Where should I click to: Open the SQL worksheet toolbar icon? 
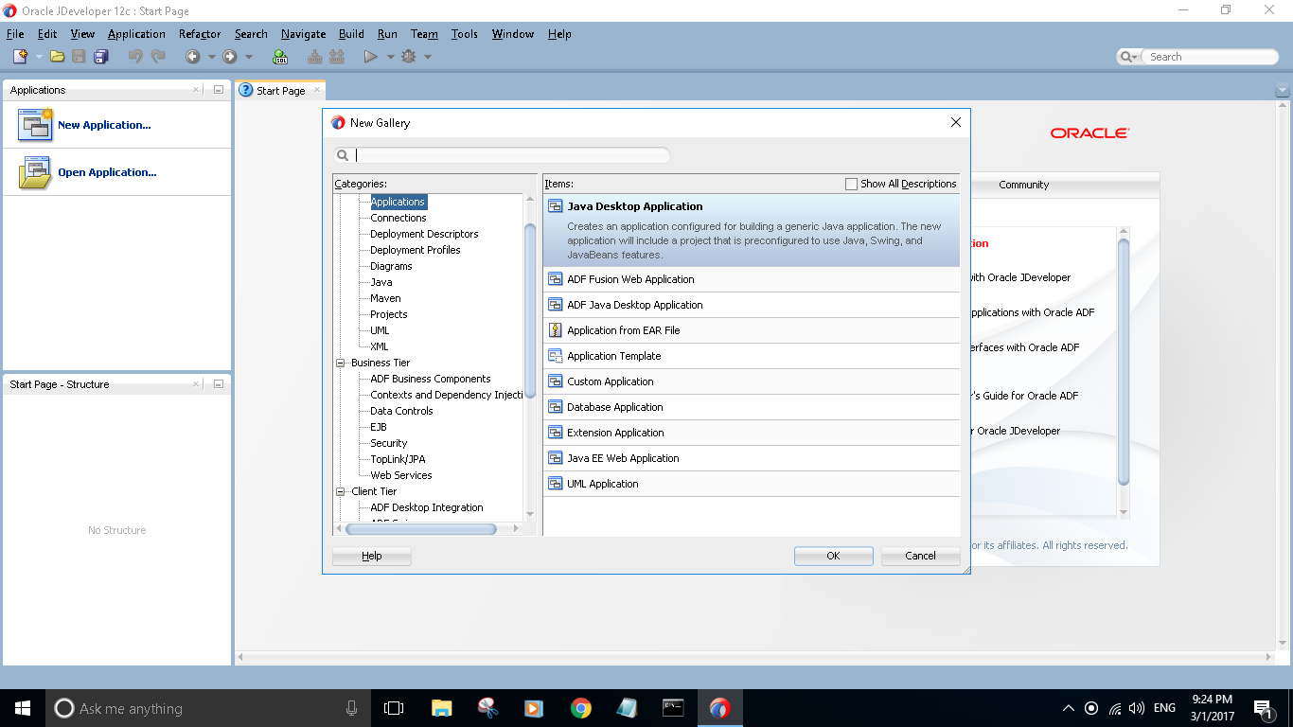coord(280,56)
